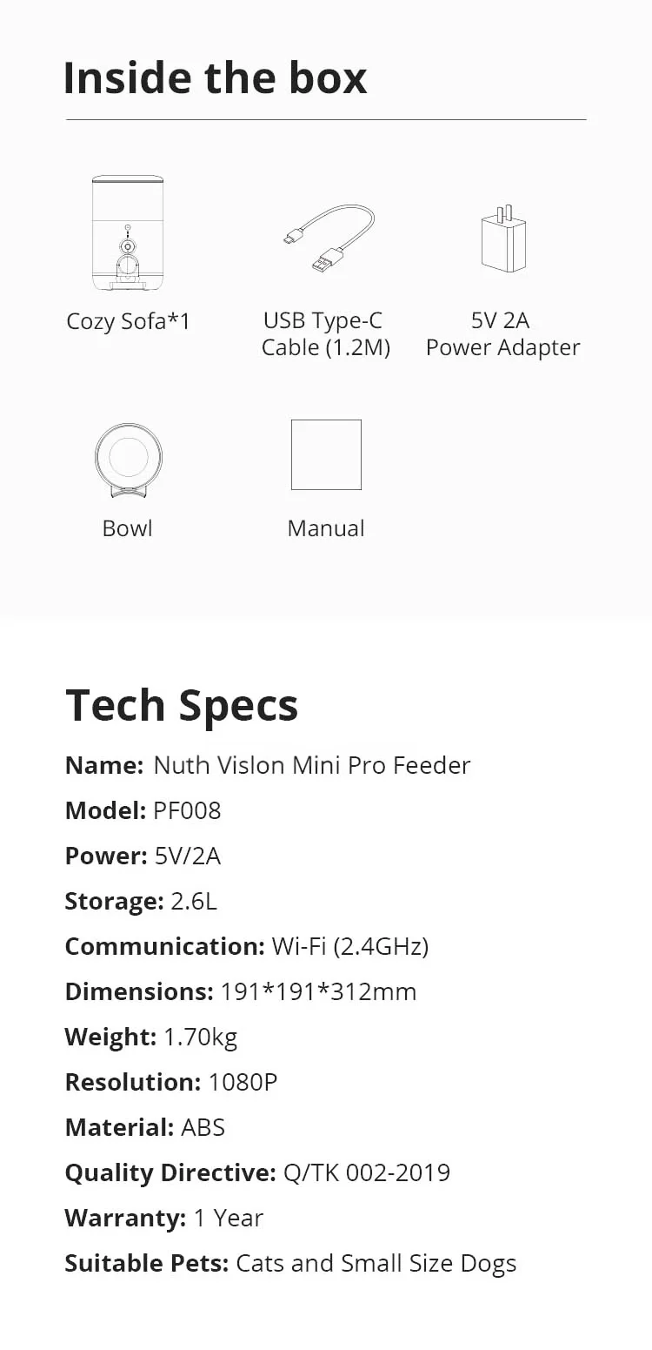Click the Cozy Sofa*1 label

(128, 321)
